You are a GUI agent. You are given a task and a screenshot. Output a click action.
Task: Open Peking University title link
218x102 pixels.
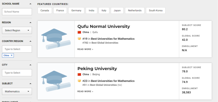(x=97, y=69)
